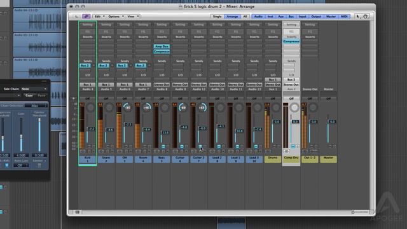Select the Out 1-2 channel name label
Viewport: 407px width, 229px height.
pyautogui.click(x=310, y=159)
